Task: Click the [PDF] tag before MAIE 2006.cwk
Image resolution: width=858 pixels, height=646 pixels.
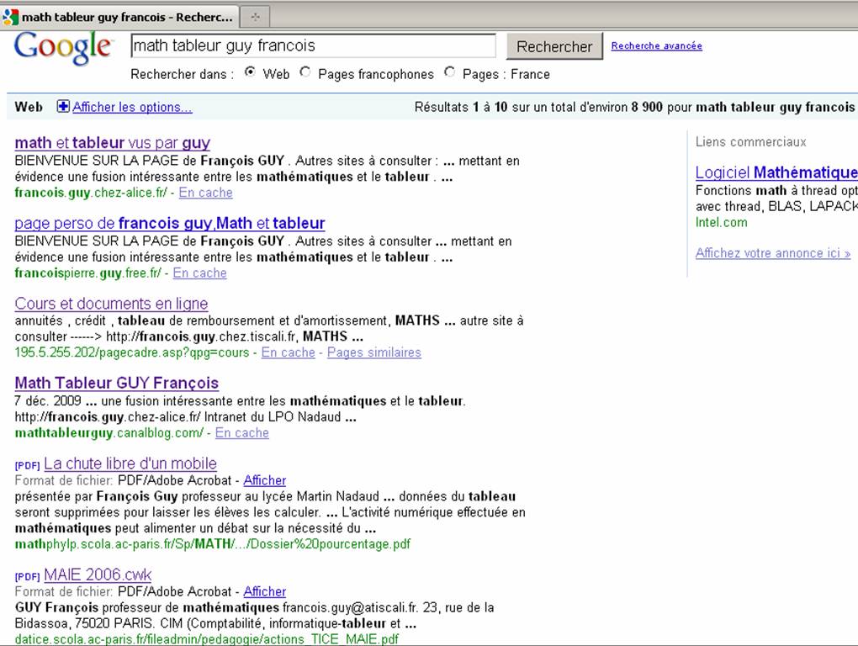Action: tap(28, 576)
